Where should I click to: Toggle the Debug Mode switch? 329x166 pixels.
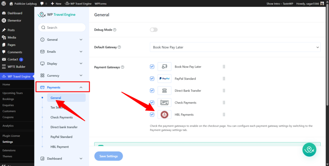[154, 30]
